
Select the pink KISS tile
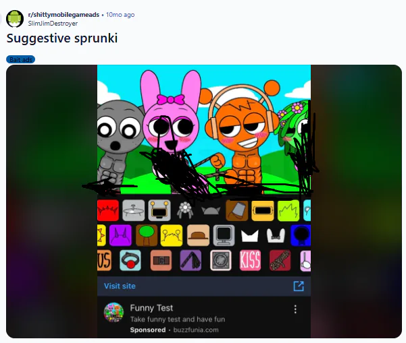click(x=250, y=260)
